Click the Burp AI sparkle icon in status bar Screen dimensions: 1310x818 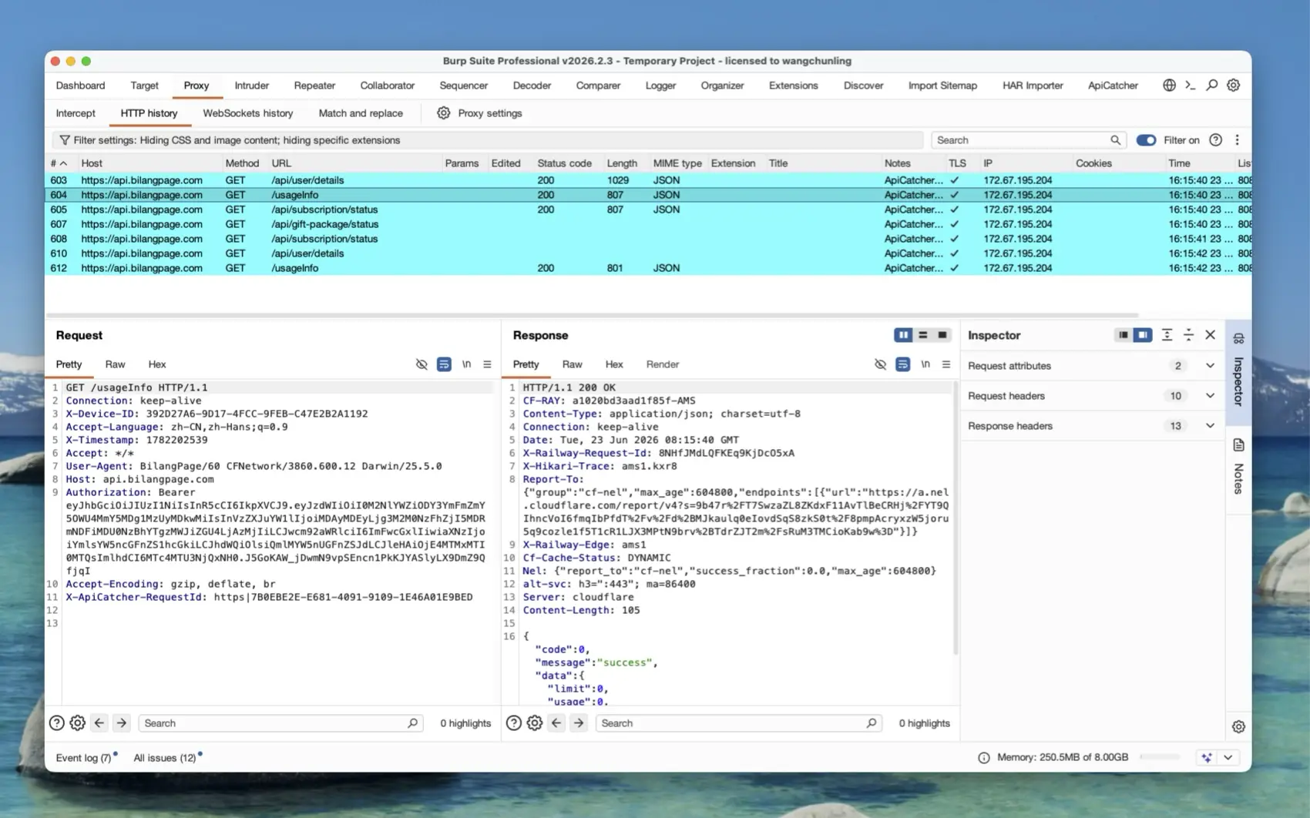pos(1207,757)
